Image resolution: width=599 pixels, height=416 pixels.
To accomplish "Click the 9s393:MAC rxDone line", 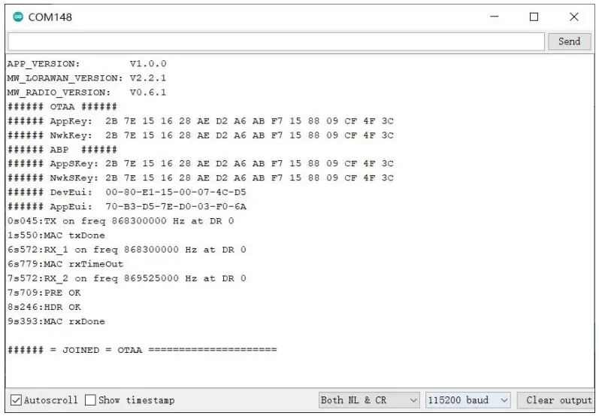I will (56, 321).
